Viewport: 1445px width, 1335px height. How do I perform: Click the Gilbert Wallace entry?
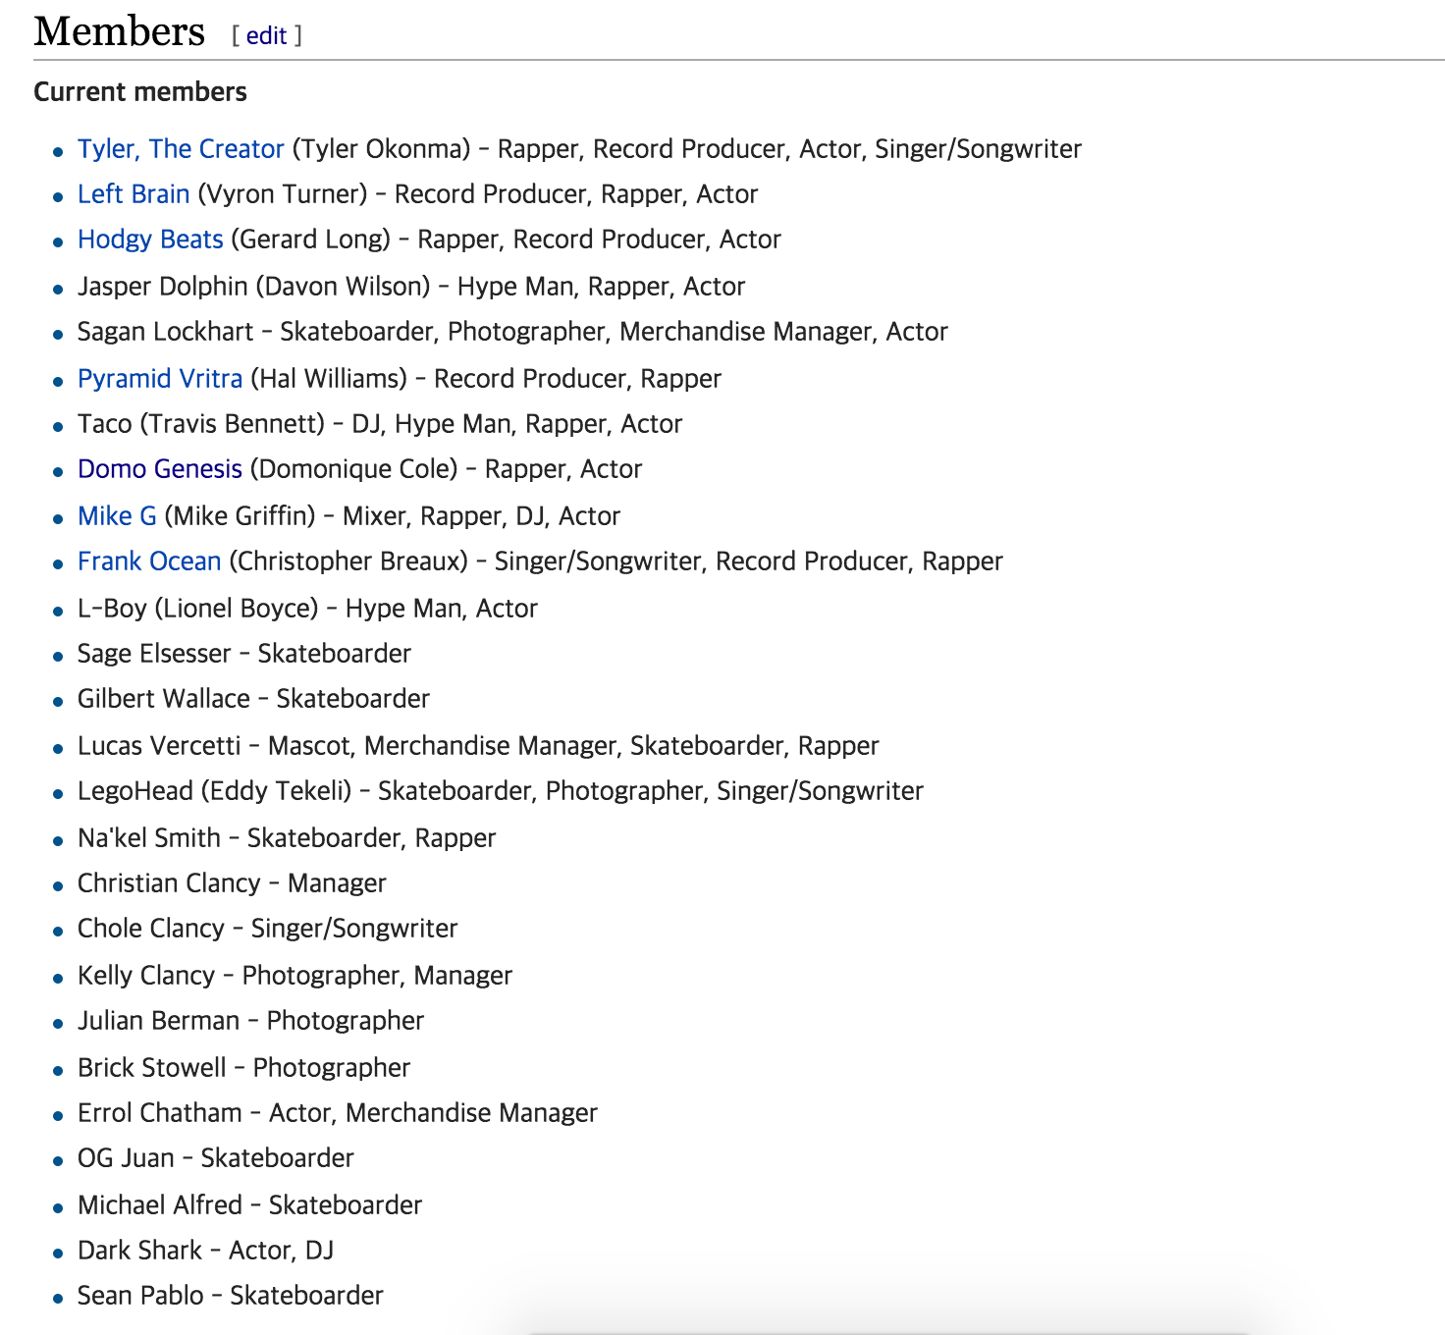tap(253, 699)
